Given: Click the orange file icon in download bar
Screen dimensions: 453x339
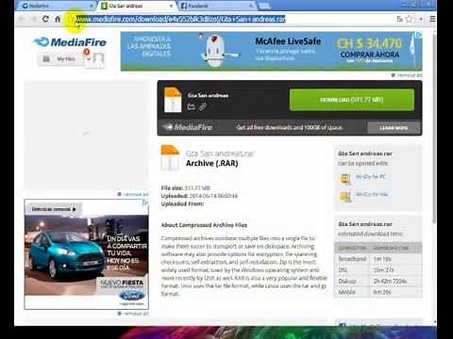Looking at the screenshot, I should (173, 100).
